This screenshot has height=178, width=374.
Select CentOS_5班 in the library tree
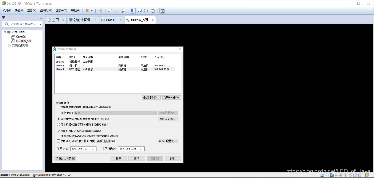point(24,41)
